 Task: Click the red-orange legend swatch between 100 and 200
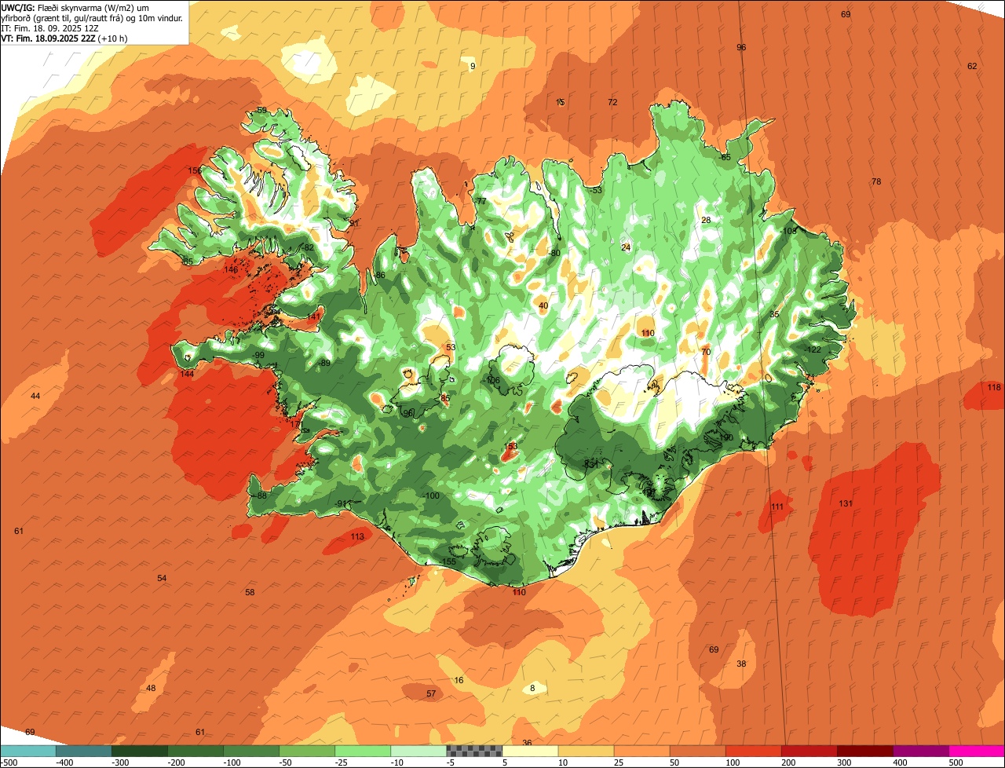[x=754, y=751]
